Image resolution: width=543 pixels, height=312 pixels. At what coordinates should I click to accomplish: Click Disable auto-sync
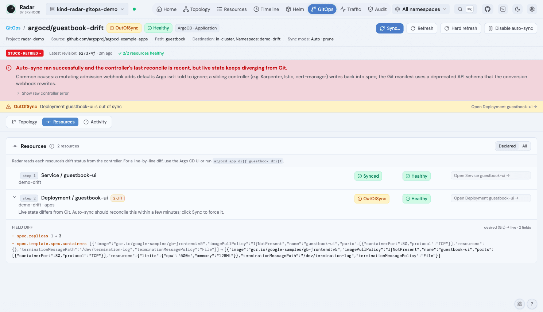click(511, 28)
